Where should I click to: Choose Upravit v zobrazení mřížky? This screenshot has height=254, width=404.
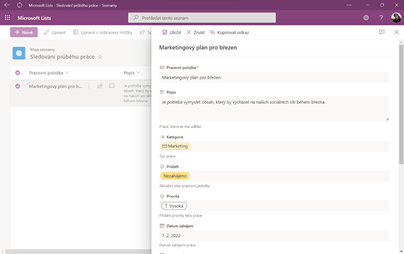pyautogui.click(x=103, y=32)
